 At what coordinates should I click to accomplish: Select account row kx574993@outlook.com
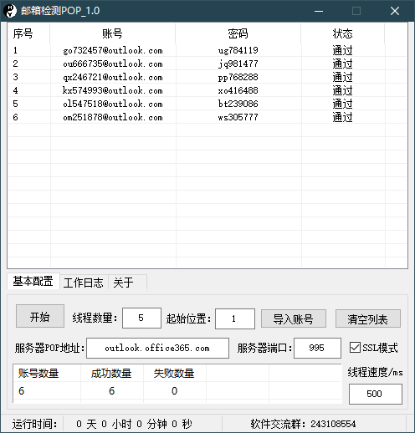pos(207,90)
